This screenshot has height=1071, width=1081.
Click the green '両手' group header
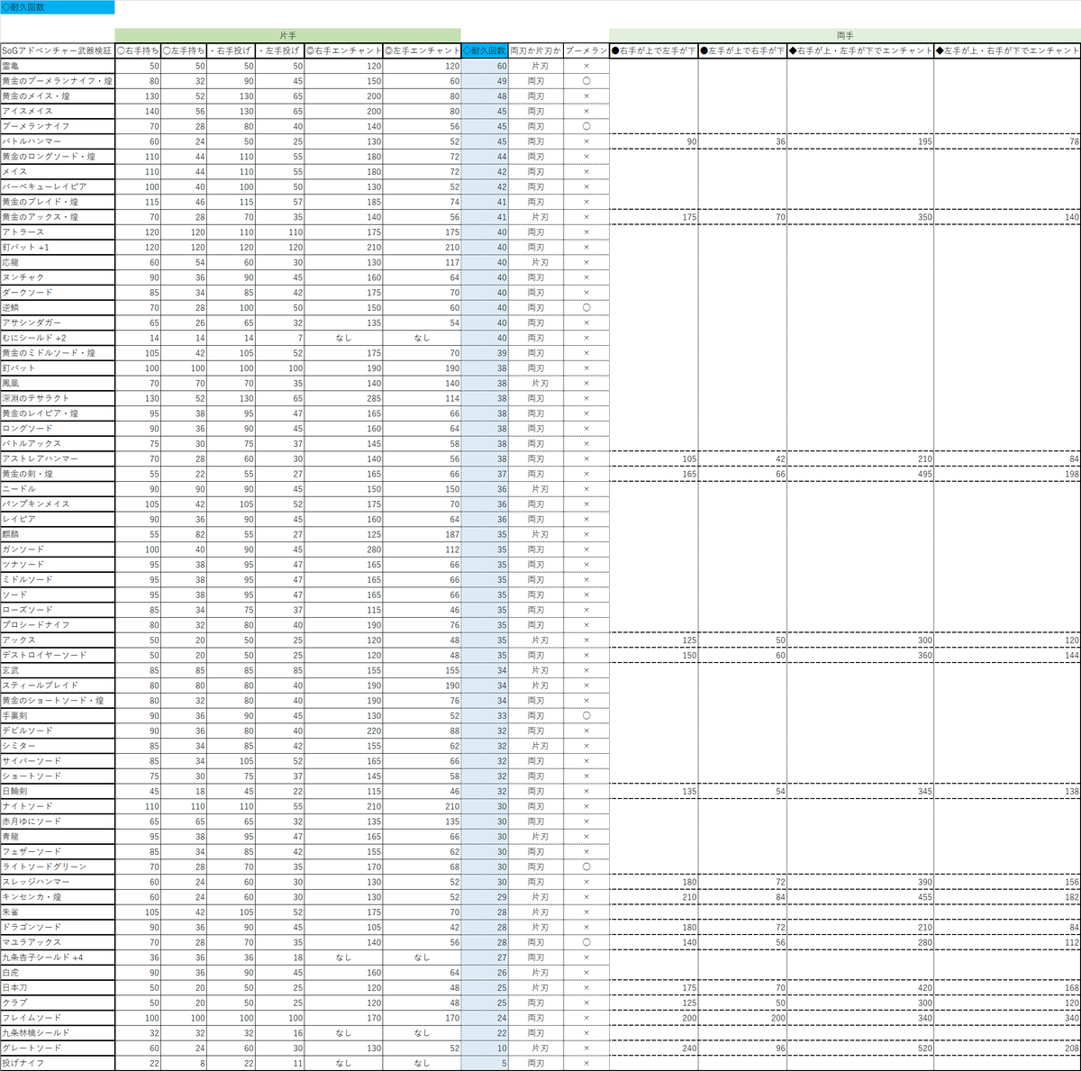coord(845,35)
